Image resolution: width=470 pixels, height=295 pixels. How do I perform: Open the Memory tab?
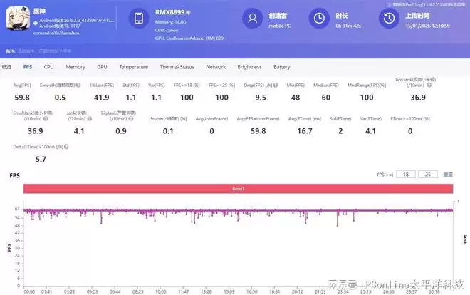tap(75, 67)
